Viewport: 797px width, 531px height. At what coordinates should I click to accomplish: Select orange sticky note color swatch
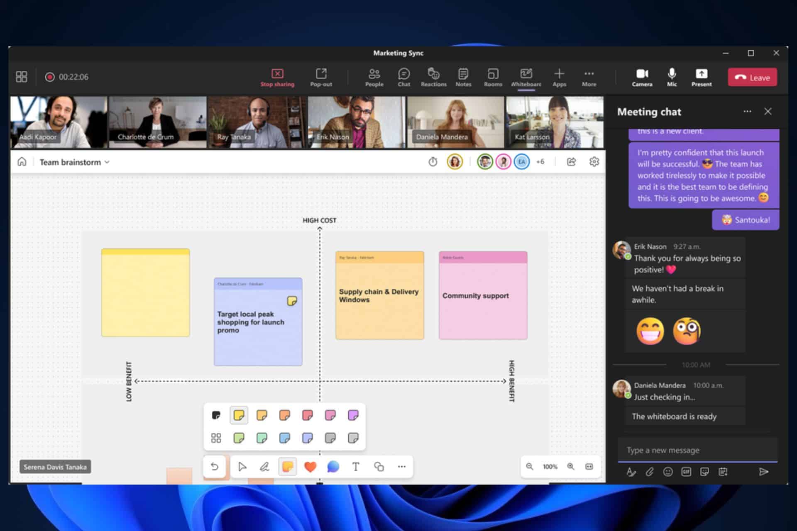tap(284, 415)
